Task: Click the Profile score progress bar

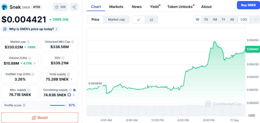Action: [58, 105]
